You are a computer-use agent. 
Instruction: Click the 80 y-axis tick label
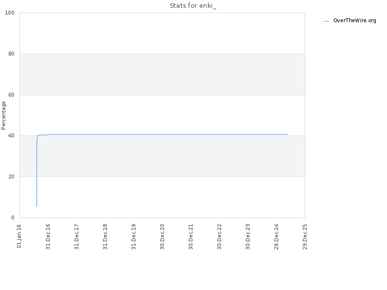(11, 54)
